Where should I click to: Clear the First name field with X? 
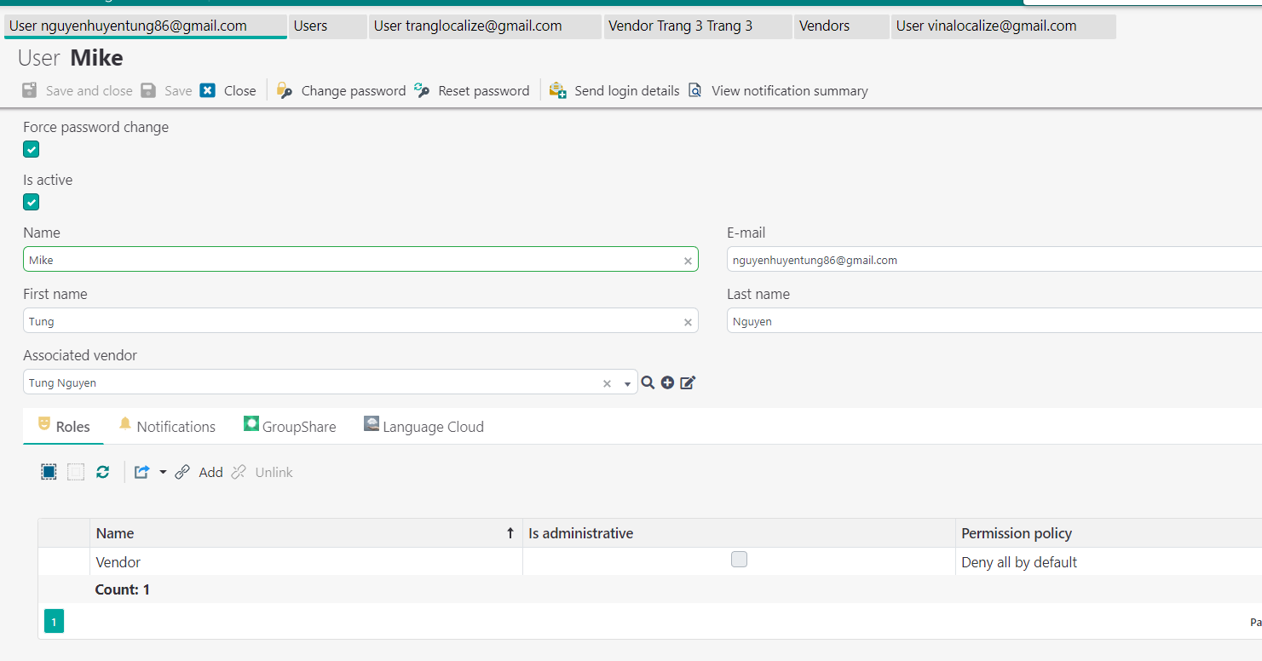[x=688, y=322]
